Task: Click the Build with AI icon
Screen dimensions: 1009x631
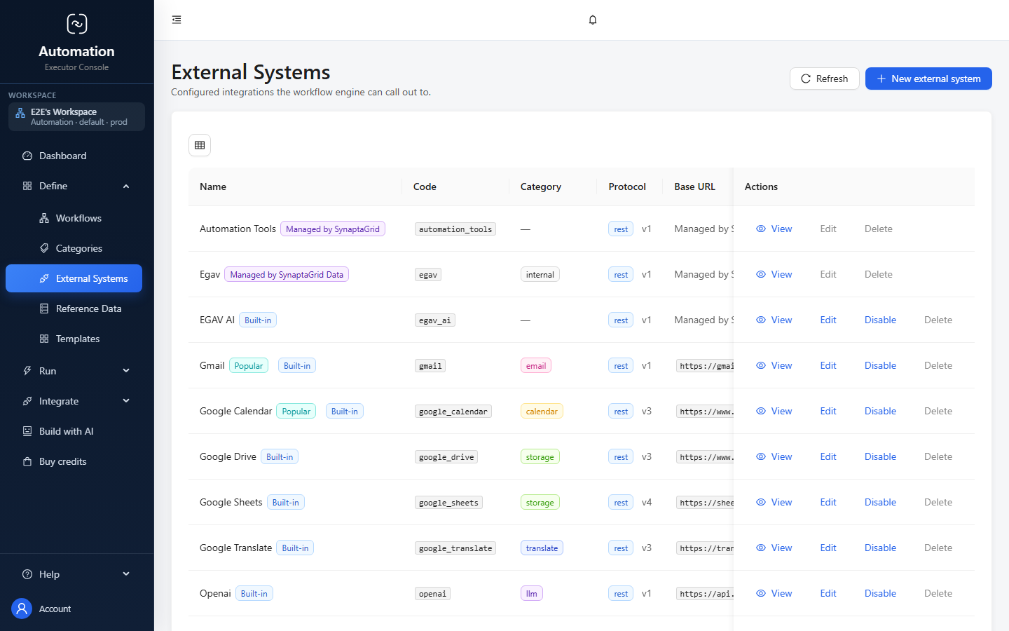Action: (27, 431)
